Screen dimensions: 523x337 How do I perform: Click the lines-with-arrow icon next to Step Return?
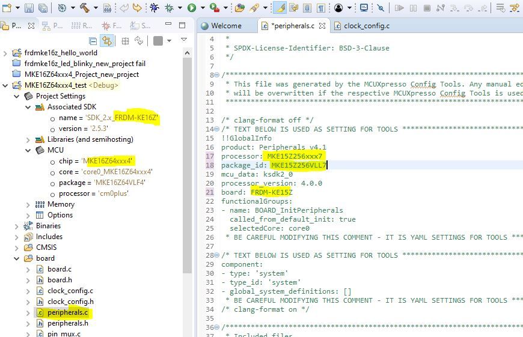tap(500, 8)
